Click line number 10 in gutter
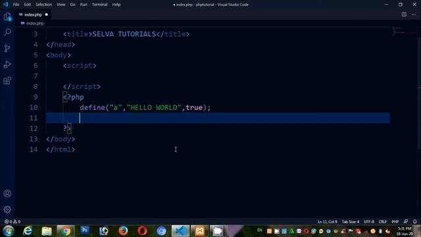 [34, 107]
